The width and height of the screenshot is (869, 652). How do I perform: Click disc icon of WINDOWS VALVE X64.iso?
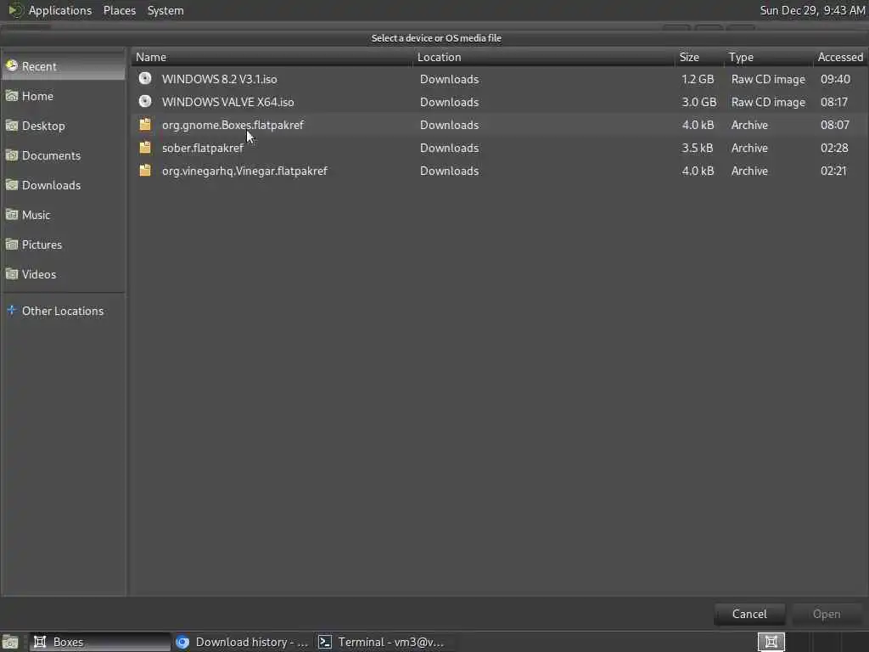(145, 102)
